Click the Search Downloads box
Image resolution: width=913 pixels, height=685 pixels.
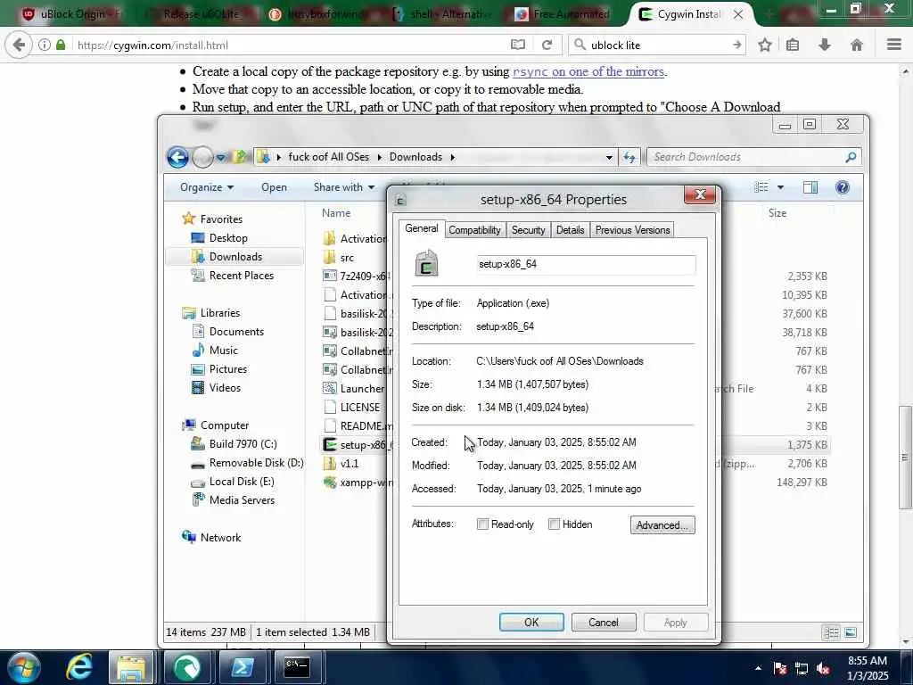tap(753, 157)
